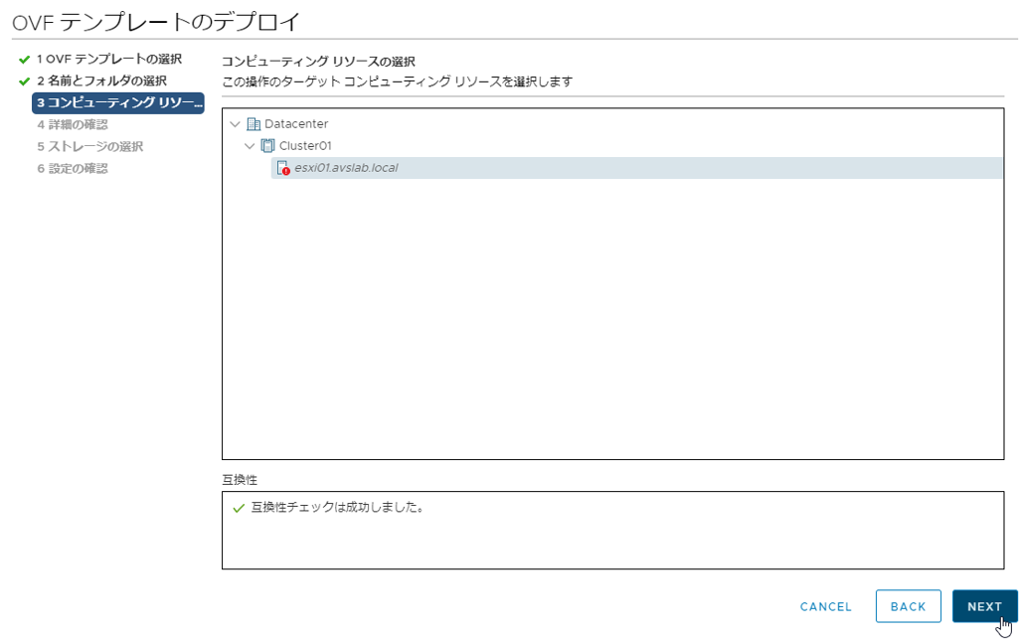
Task: Click the green check beside step 2
Action: [x=24, y=81]
